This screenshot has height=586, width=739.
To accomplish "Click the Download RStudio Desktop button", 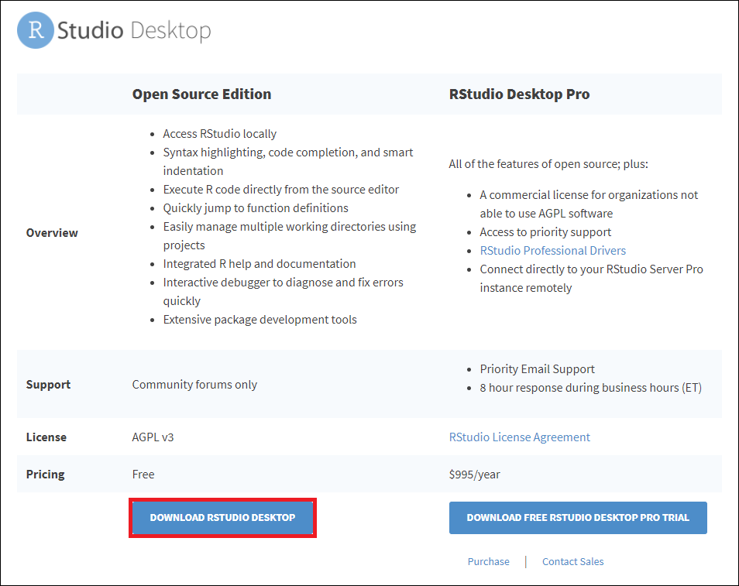I will click(222, 517).
